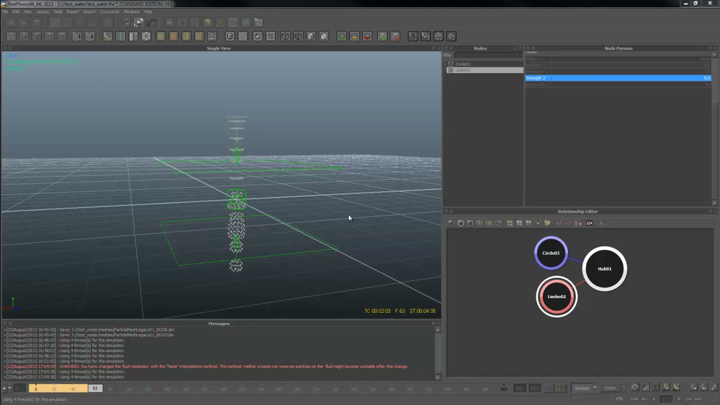
Task: Click the WARNING message line in Messages
Action: point(206,367)
